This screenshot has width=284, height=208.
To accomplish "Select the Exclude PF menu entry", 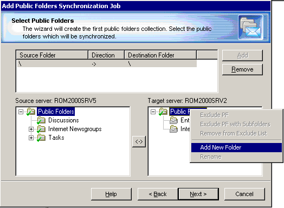I will pos(236,115).
